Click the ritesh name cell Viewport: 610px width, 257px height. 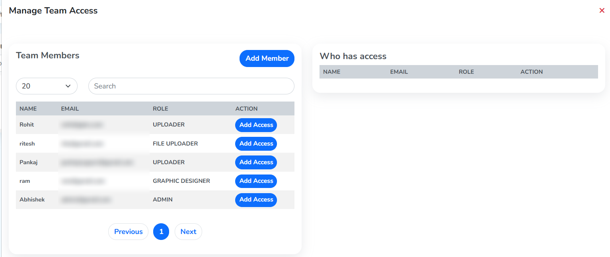(x=27, y=144)
